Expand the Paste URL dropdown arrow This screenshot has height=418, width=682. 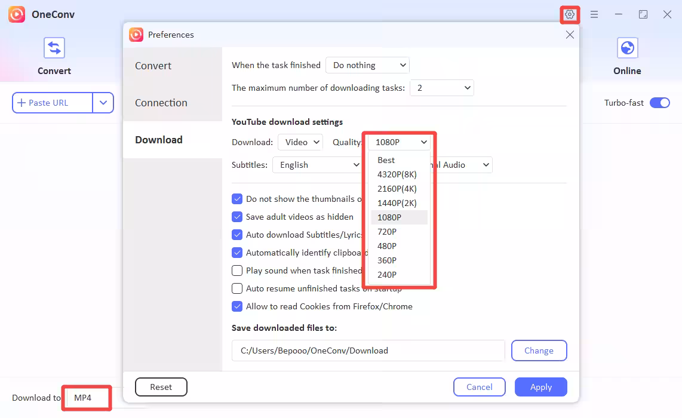pos(103,103)
